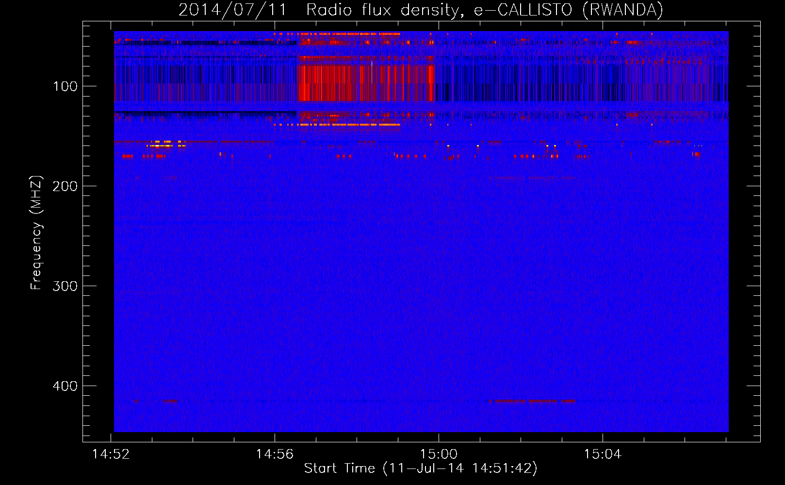
Task: Click the red streak near 415 MHz after 15:00
Action: point(532,401)
